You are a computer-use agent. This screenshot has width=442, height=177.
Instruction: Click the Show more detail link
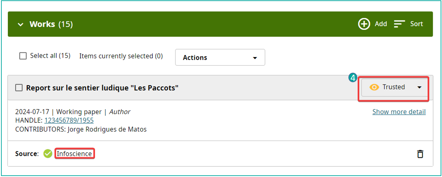pyautogui.click(x=399, y=112)
